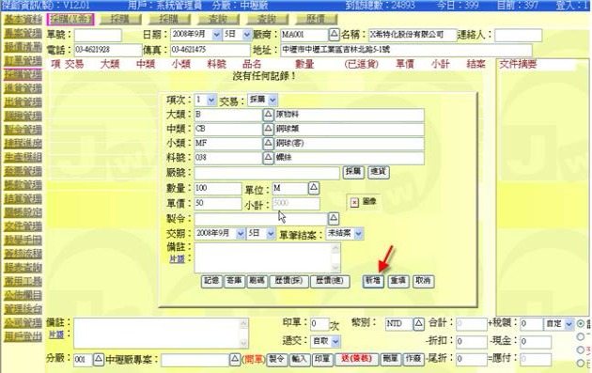
Task: Open the 料號 lookup triangle button
Action: [268, 158]
